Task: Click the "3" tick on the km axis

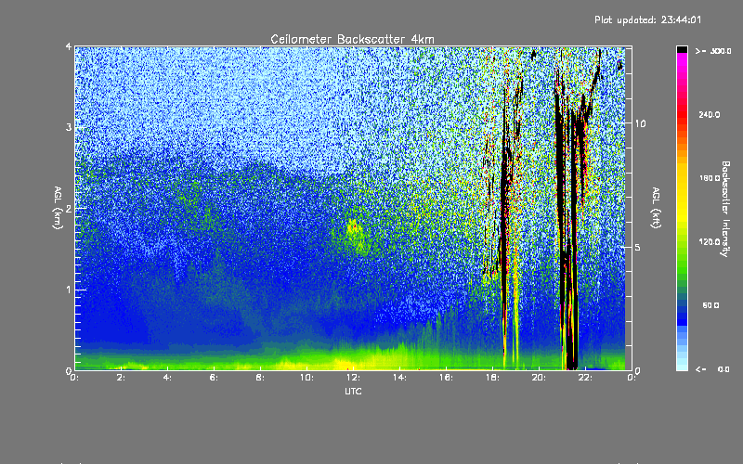Action: 69,127
